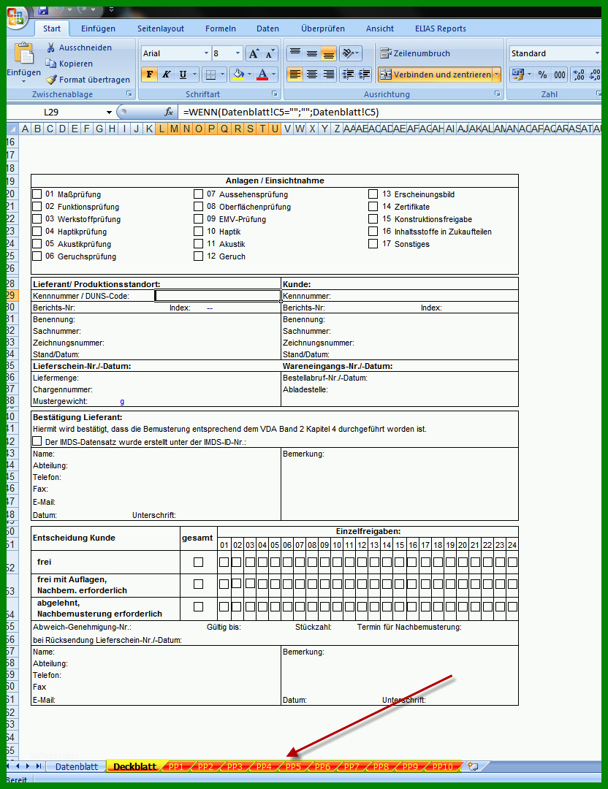Expand Verbinden und zentrieren dropdown arrow
This screenshot has width=608, height=789.
[497, 75]
